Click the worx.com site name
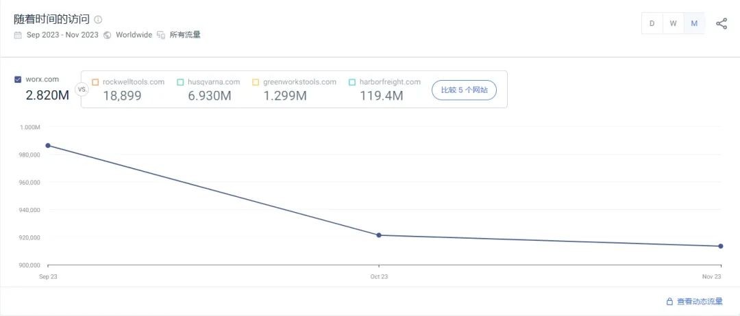The height and width of the screenshot is (316, 740). click(x=42, y=79)
